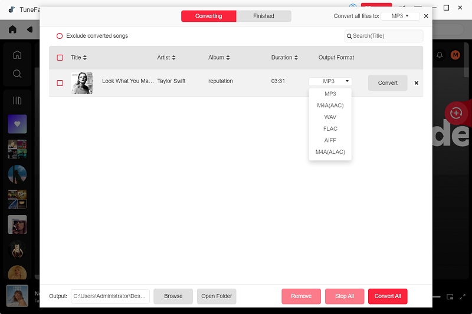Open the notifications bell icon

[440, 55]
